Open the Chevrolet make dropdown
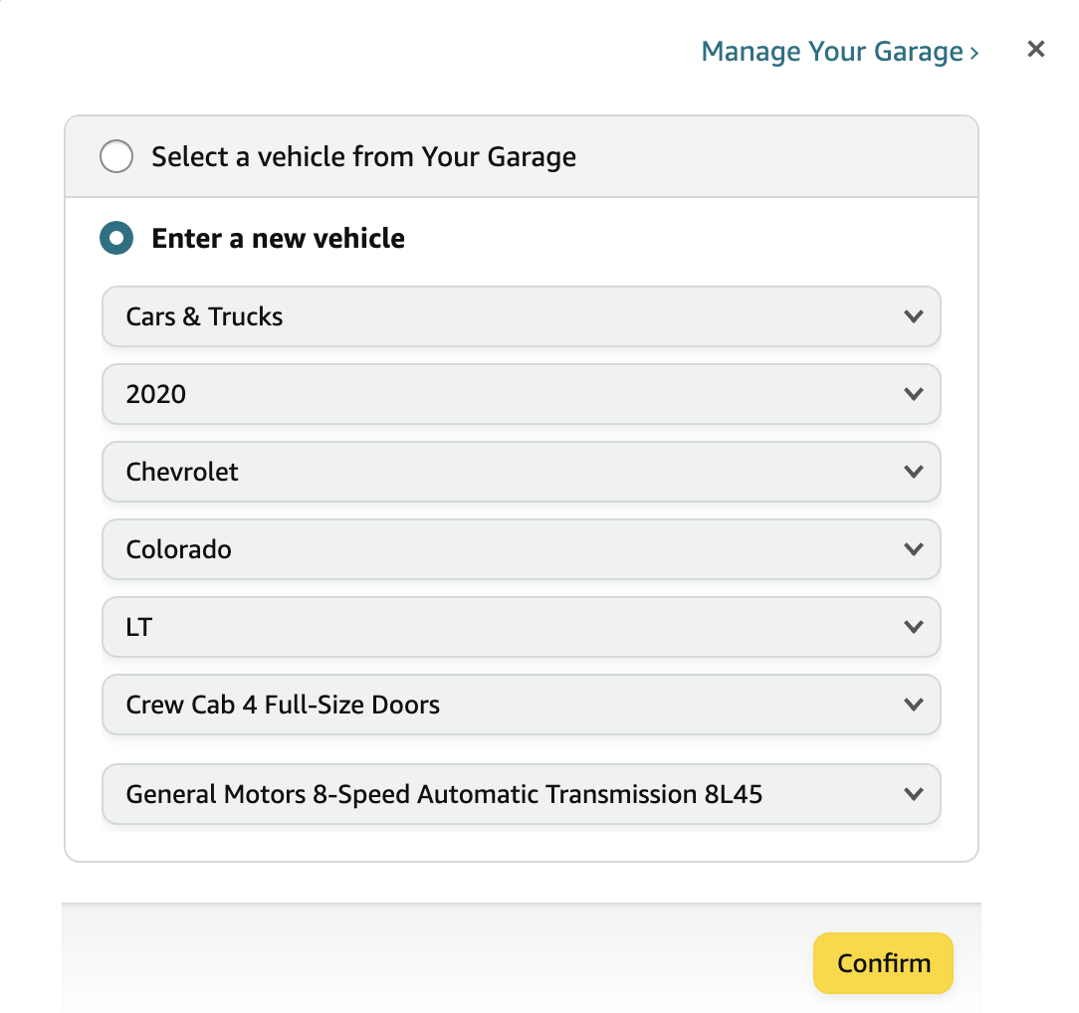Image resolution: width=1079 pixels, height=1013 pixels. [521, 472]
